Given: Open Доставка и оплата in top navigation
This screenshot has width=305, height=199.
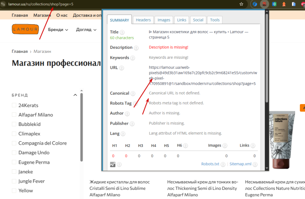Looking at the screenshot, I should tap(87, 15).
